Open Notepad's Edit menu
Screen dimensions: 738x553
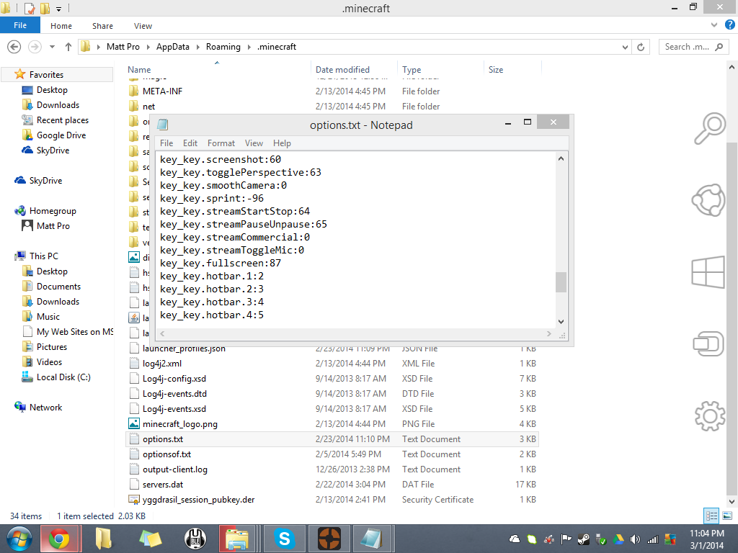[x=190, y=143]
